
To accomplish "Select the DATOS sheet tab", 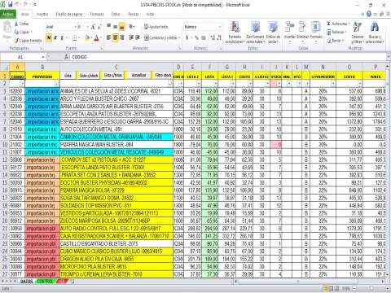I will 27,282.
